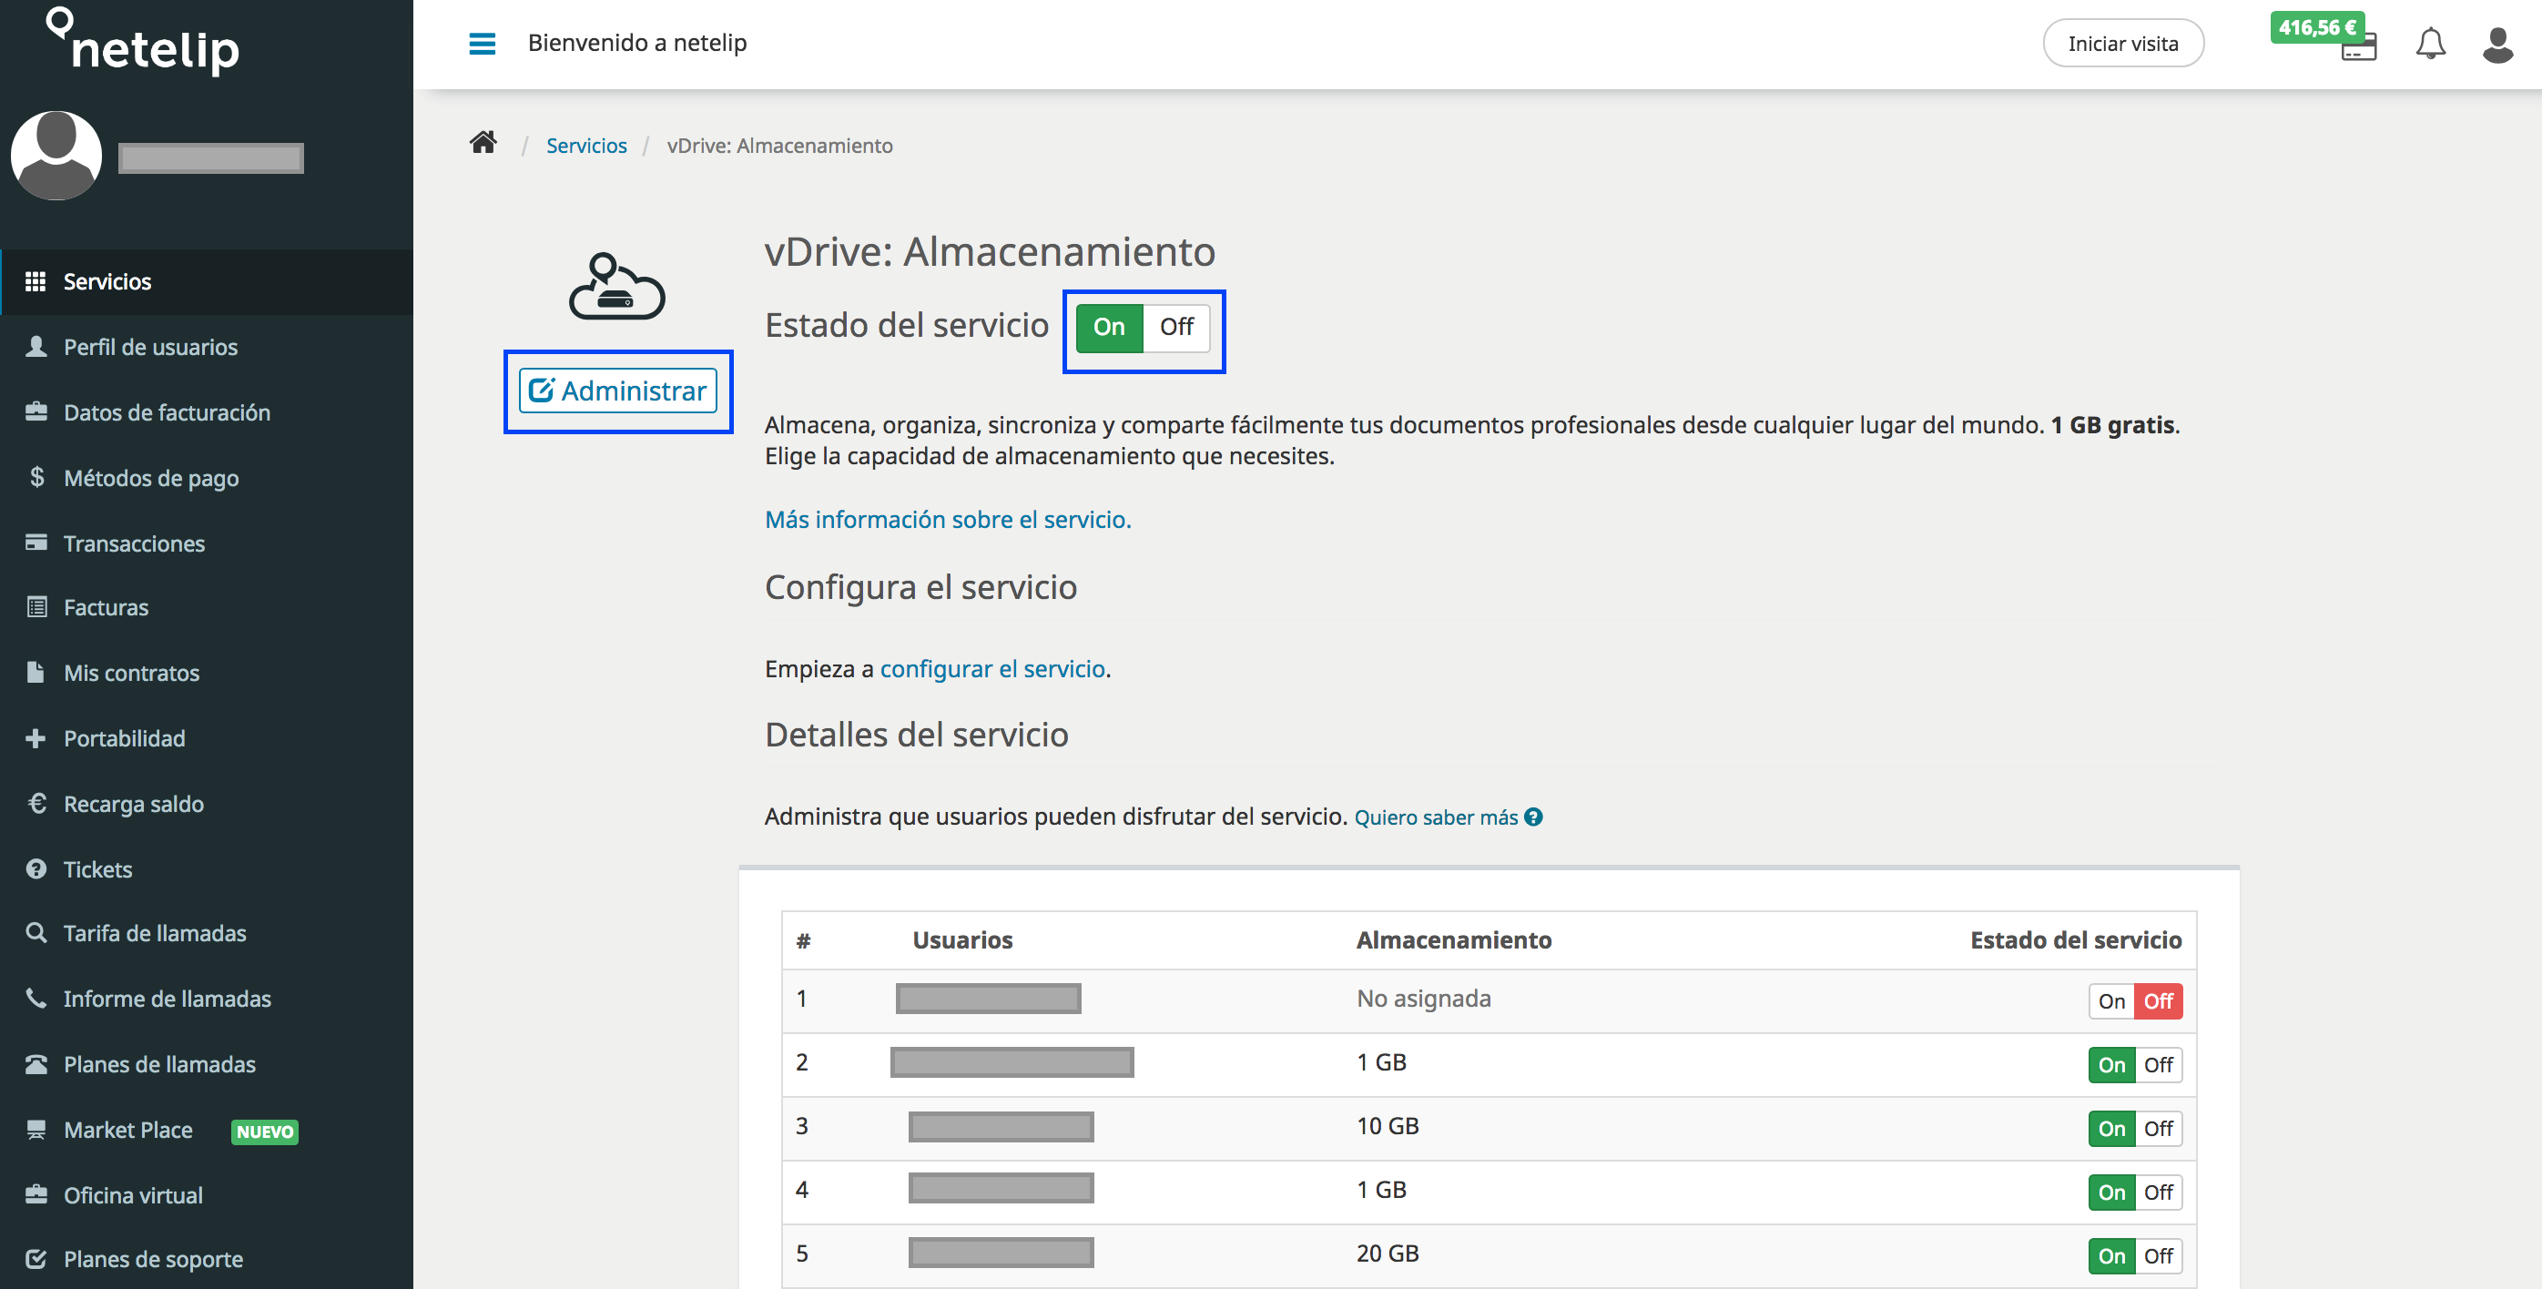Click the blurred username in row 2

click(x=1012, y=1062)
